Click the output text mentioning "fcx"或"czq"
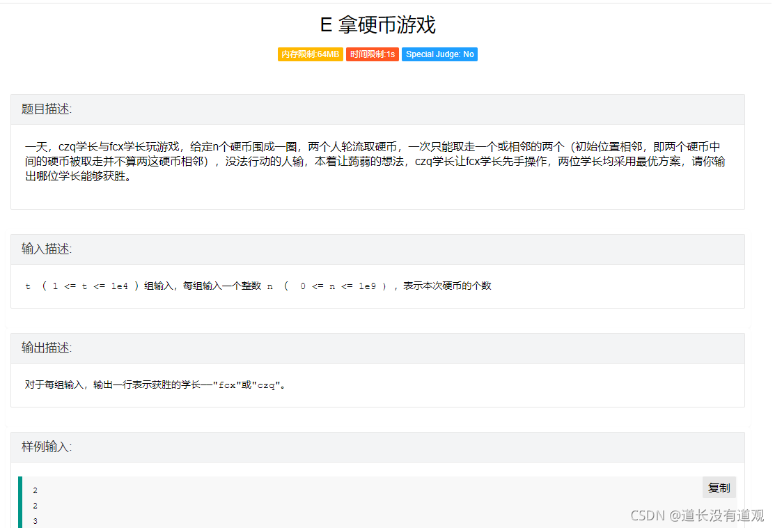775x528 pixels. (x=155, y=385)
